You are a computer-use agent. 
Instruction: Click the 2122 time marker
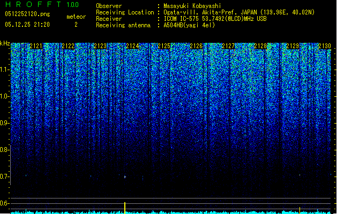[x=68, y=46]
